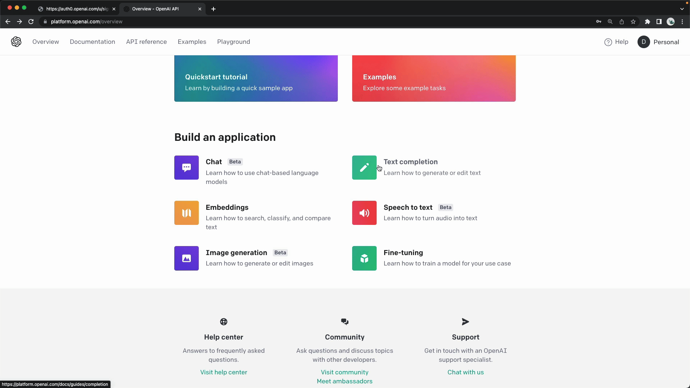Open Playground in the navigation
Image resolution: width=690 pixels, height=388 pixels.
point(234,42)
